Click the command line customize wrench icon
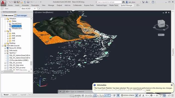This screenshot has height=98, width=175. pyautogui.click(x=64, y=92)
